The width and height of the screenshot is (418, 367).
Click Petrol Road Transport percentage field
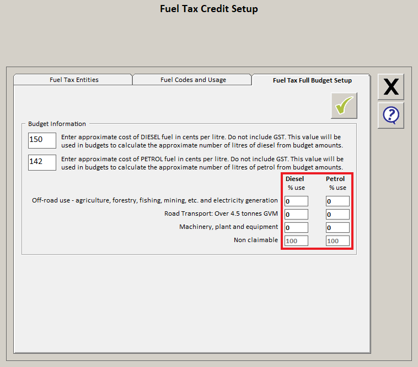337,215
